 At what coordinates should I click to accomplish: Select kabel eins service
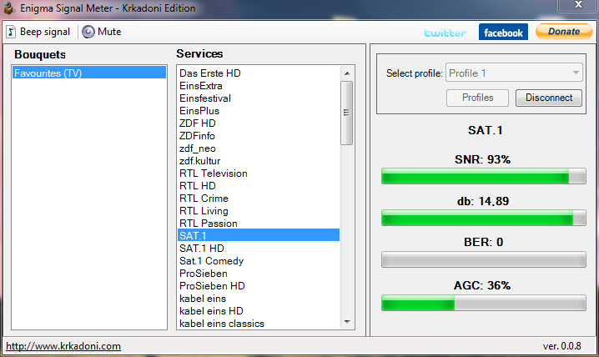click(259, 299)
